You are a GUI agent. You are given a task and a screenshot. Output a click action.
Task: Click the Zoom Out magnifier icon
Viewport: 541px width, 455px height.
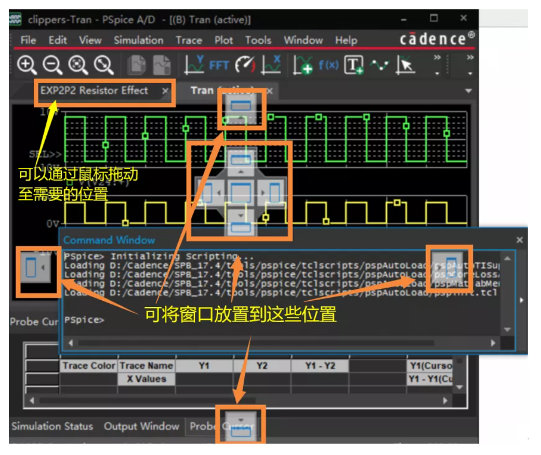(x=52, y=65)
